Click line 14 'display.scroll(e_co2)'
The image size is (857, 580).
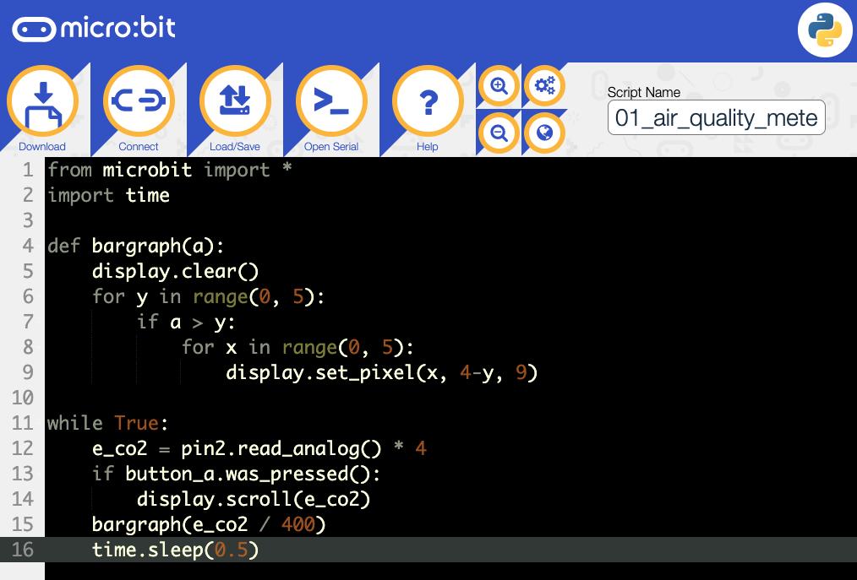[253, 499]
